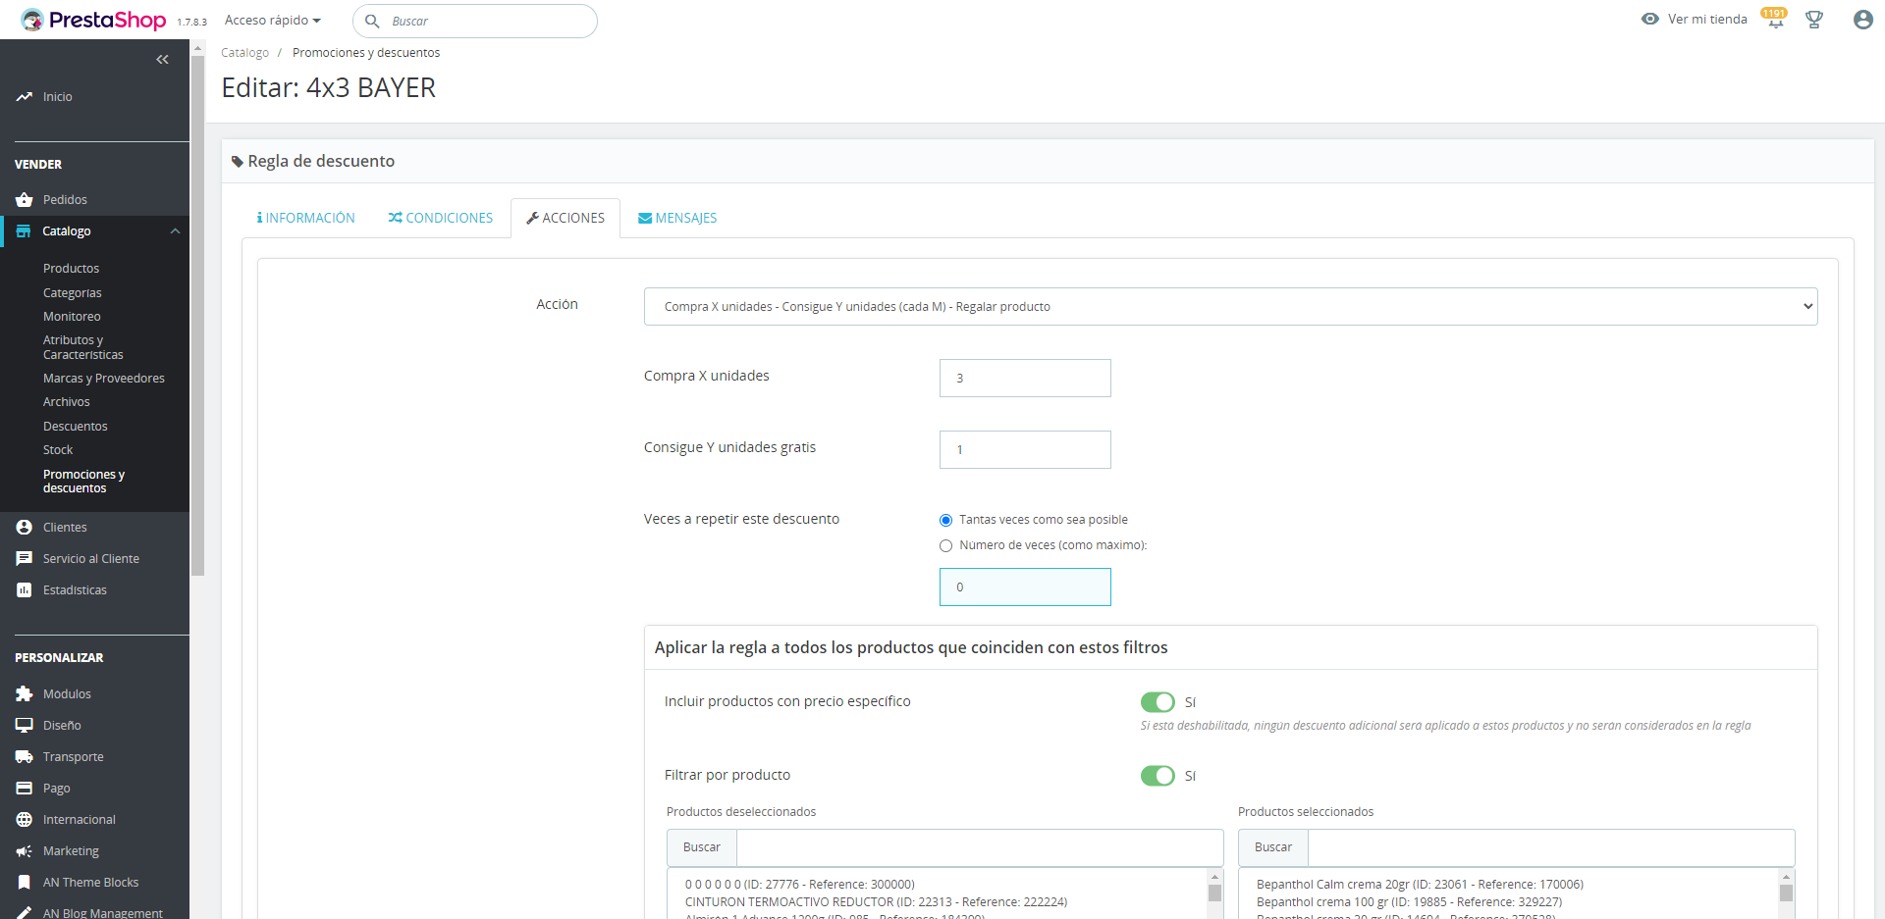Click the Diseño monitor icon

(25, 726)
